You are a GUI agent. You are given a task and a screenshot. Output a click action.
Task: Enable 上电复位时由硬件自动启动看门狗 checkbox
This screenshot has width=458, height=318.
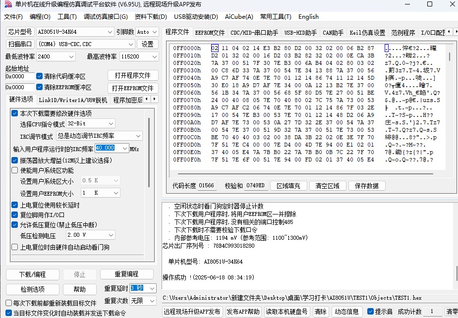14,247
